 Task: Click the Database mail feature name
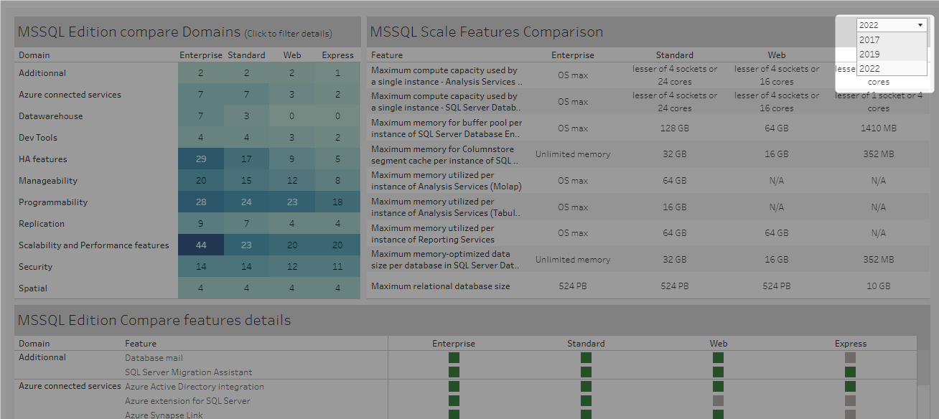click(154, 358)
